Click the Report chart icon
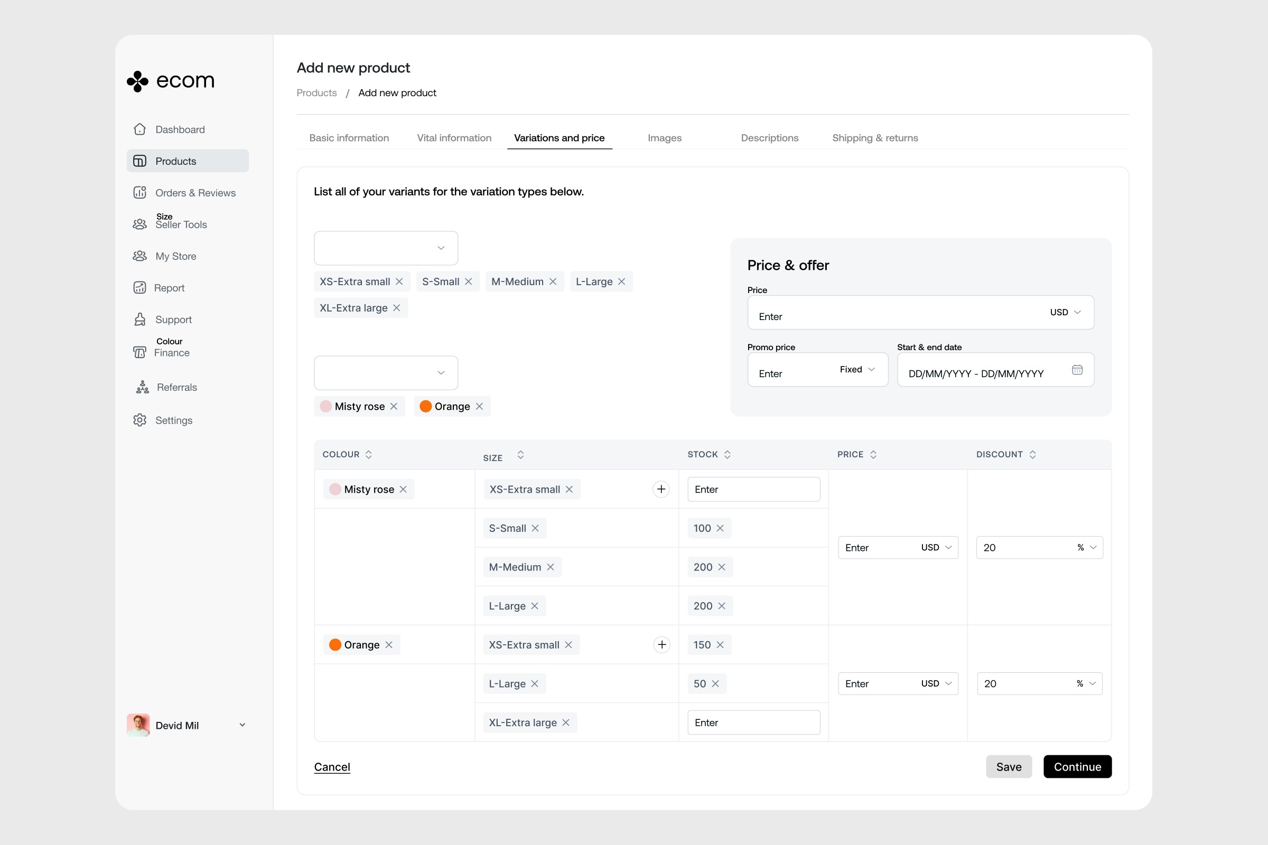The image size is (1268, 845). tap(139, 288)
